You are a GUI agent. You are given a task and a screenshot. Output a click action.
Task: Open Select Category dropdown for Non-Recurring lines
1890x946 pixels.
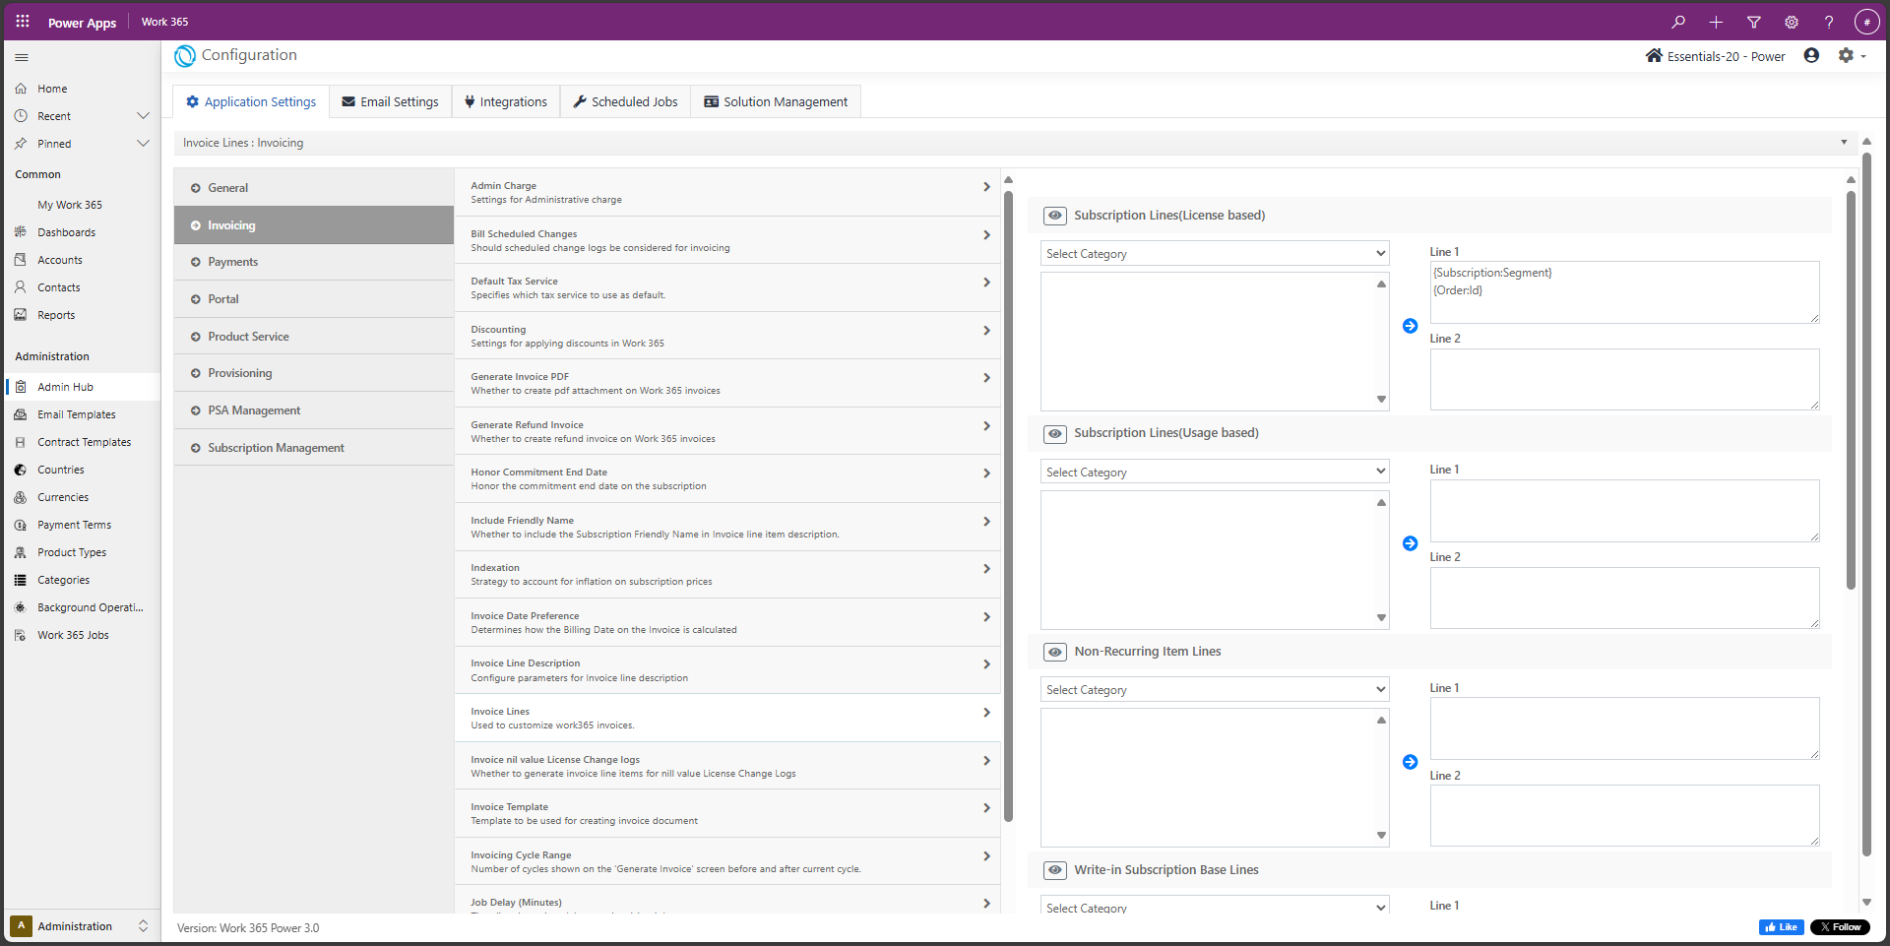pyautogui.click(x=1215, y=689)
